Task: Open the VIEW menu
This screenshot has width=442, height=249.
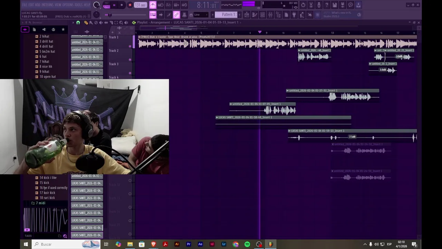Action: pyautogui.click(x=58, y=5)
